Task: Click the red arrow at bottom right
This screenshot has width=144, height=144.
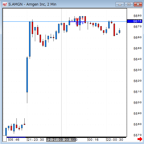Action: click(140, 139)
